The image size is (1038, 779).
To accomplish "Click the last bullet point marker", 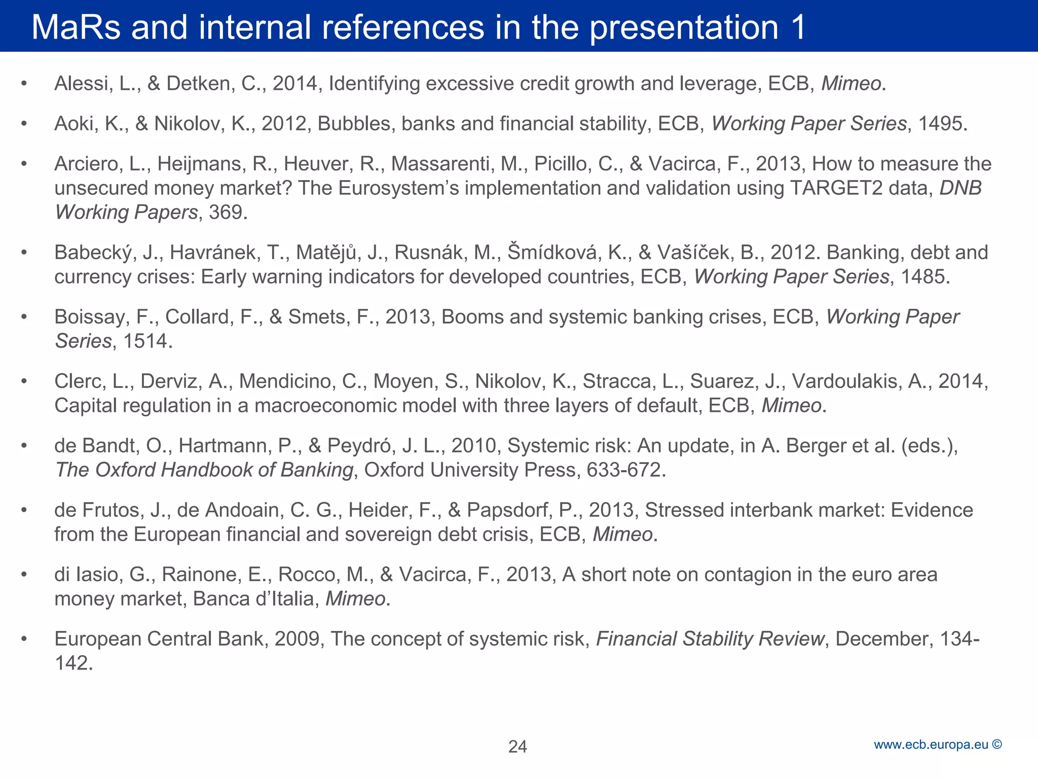I will pos(24,639).
